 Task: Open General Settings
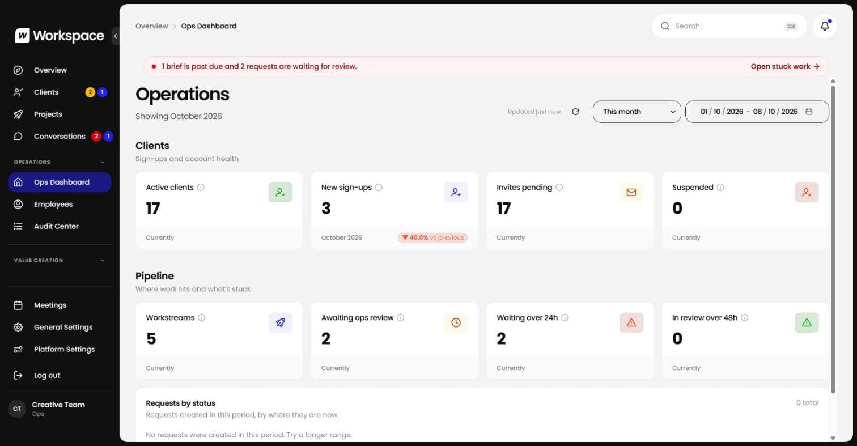[60, 327]
